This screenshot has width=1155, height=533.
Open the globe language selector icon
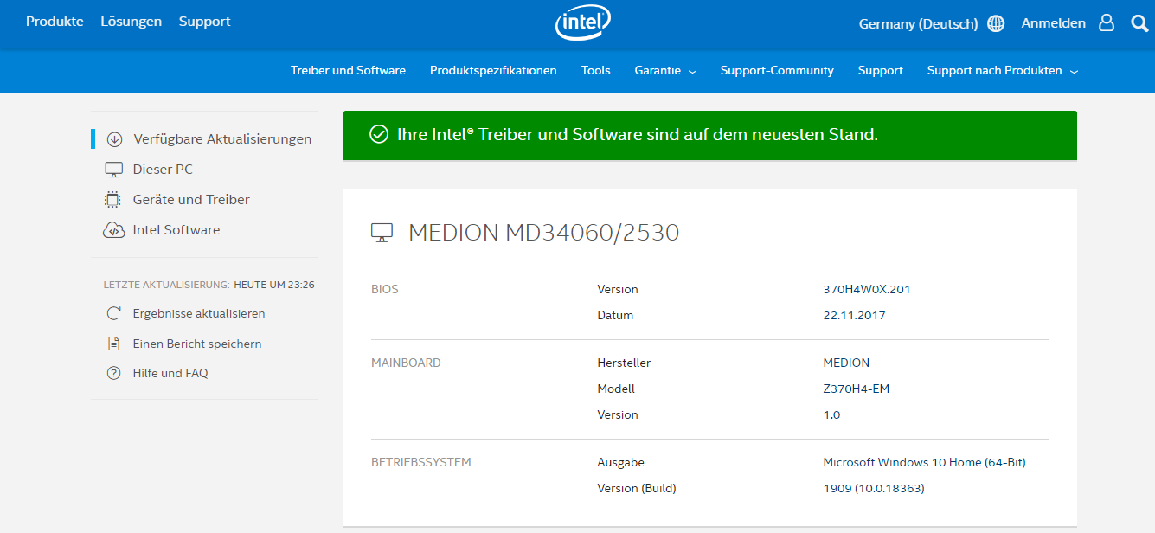pos(996,23)
